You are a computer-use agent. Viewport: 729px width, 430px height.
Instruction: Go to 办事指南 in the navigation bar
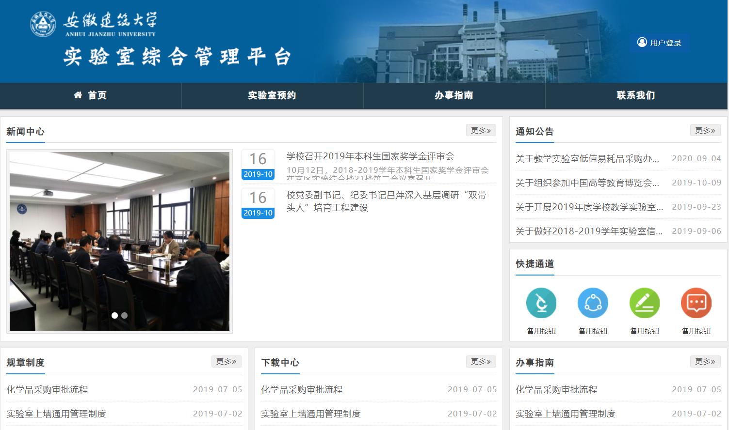click(x=454, y=95)
